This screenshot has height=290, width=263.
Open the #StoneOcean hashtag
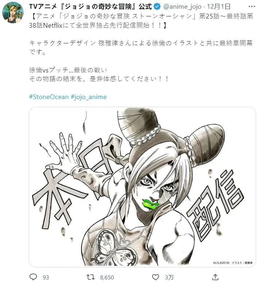point(49,97)
